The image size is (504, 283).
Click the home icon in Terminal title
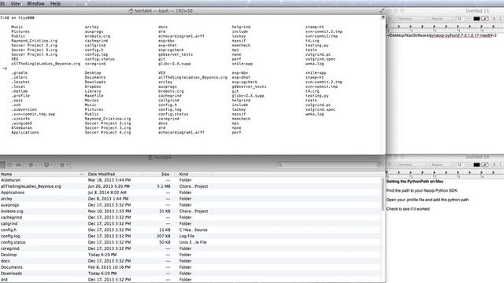click(131, 11)
